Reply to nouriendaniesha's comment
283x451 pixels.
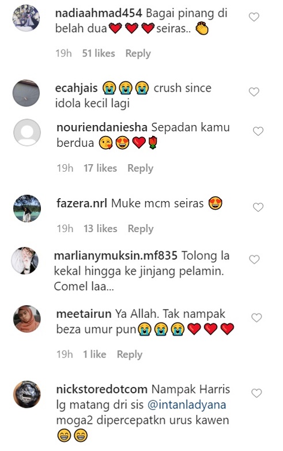140,168
